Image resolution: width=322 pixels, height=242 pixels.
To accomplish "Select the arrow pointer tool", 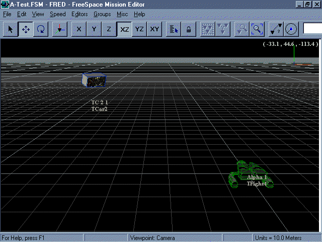I will pyautogui.click(x=10, y=29).
